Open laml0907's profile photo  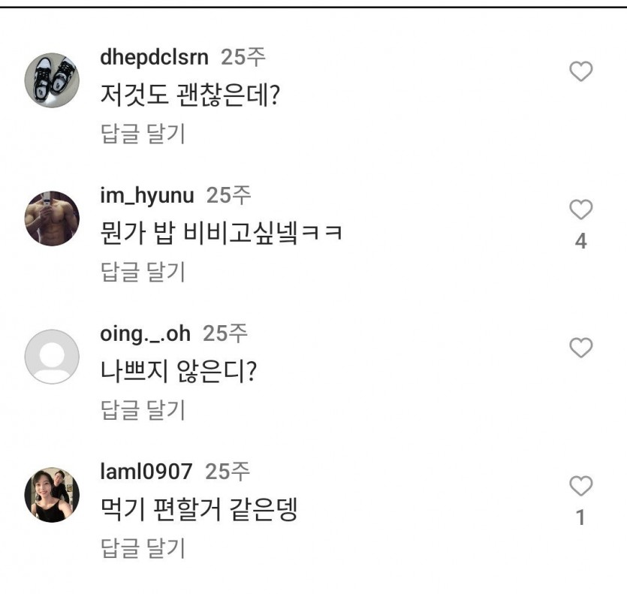pyautogui.click(x=52, y=495)
